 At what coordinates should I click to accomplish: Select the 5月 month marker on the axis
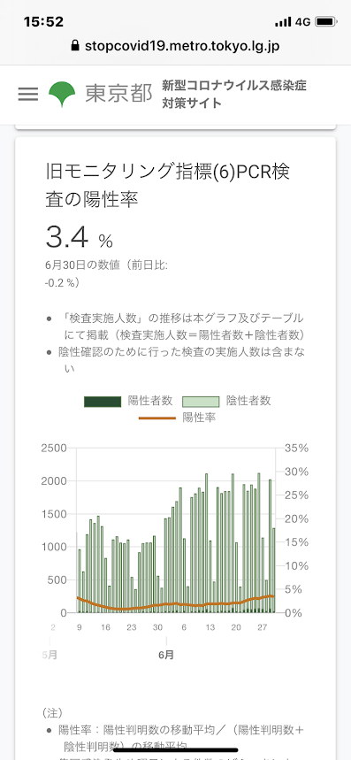click(50, 655)
